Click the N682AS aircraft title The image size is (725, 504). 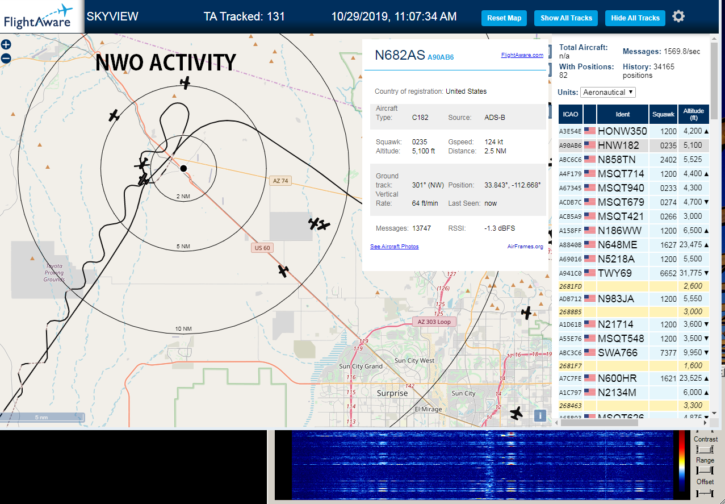click(400, 55)
